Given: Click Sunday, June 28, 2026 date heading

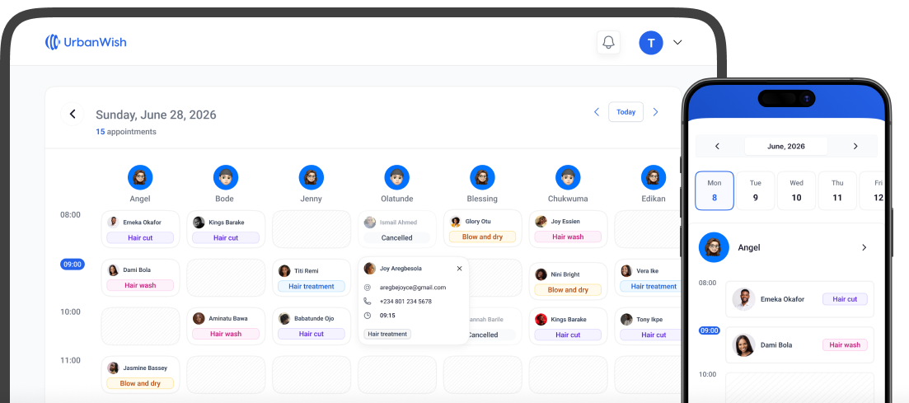Looking at the screenshot, I should [x=156, y=115].
